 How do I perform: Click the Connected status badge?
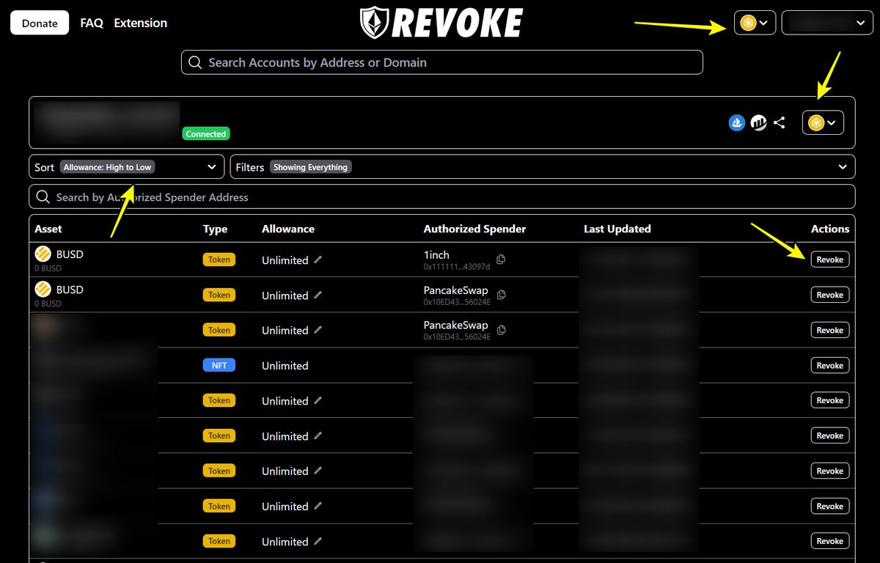pyautogui.click(x=206, y=134)
